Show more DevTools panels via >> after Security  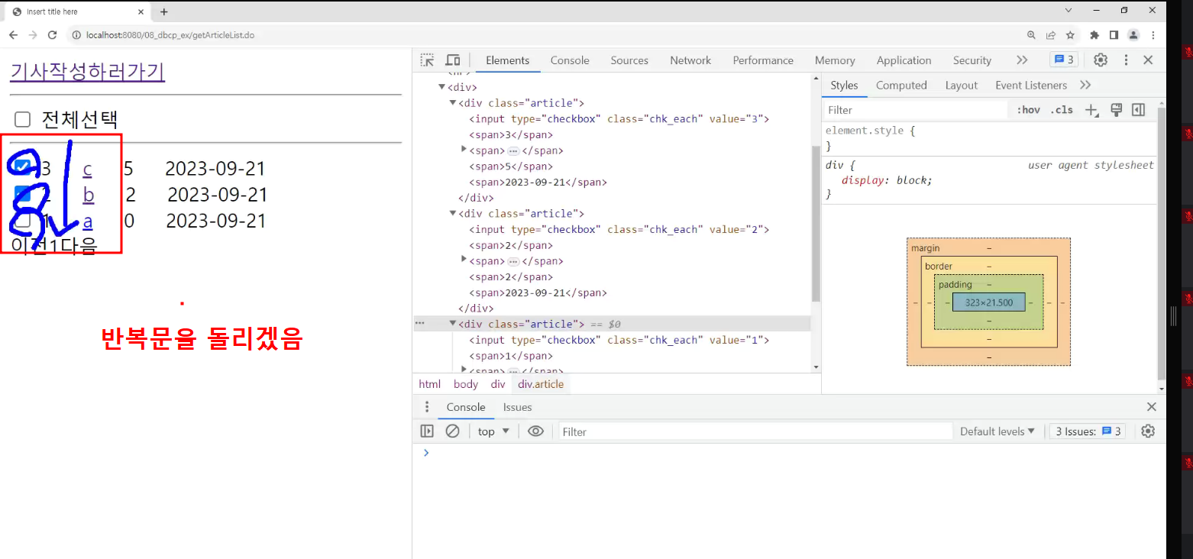tap(1022, 60)
